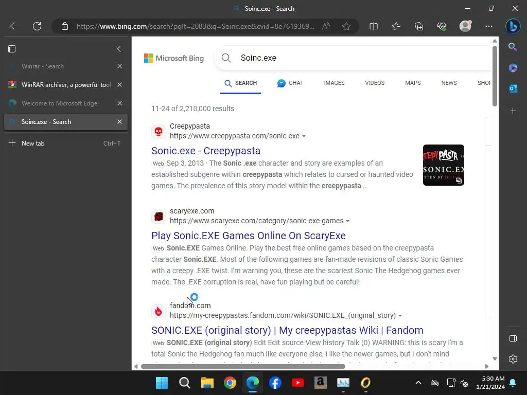The width and height of the screenshot is (527, 395).
Task: Click the fandom.com flame favicon
Action: [159, 311]
